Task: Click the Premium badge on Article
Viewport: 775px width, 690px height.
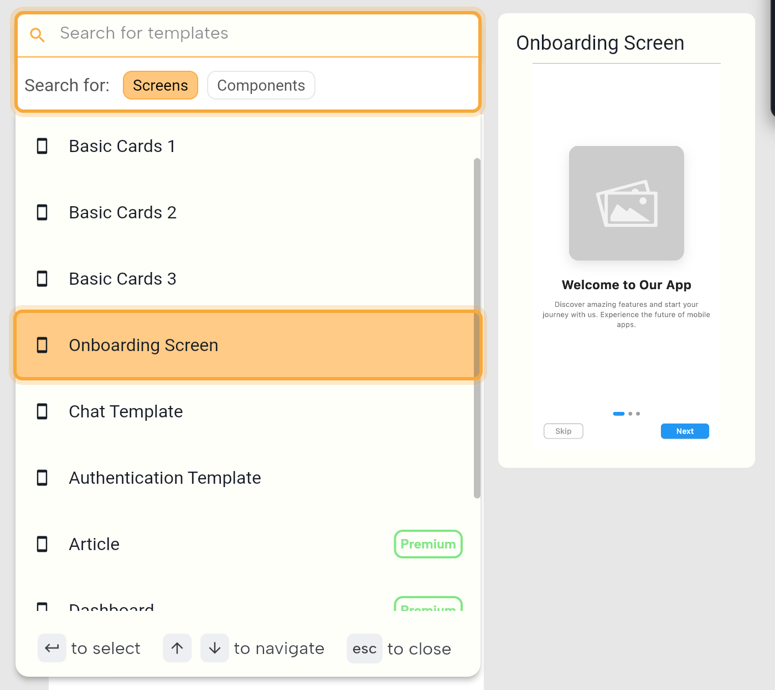Action: pyautogui.click(x=428, y=544)
